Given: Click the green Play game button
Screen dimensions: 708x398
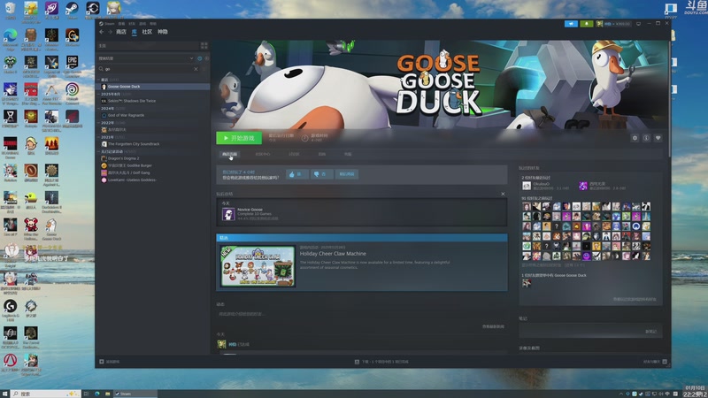Looking at the screenshot, I should 239,138.
